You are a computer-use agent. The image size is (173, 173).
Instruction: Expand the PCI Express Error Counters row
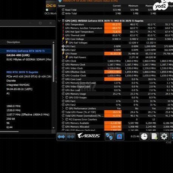tap(63, 119)
